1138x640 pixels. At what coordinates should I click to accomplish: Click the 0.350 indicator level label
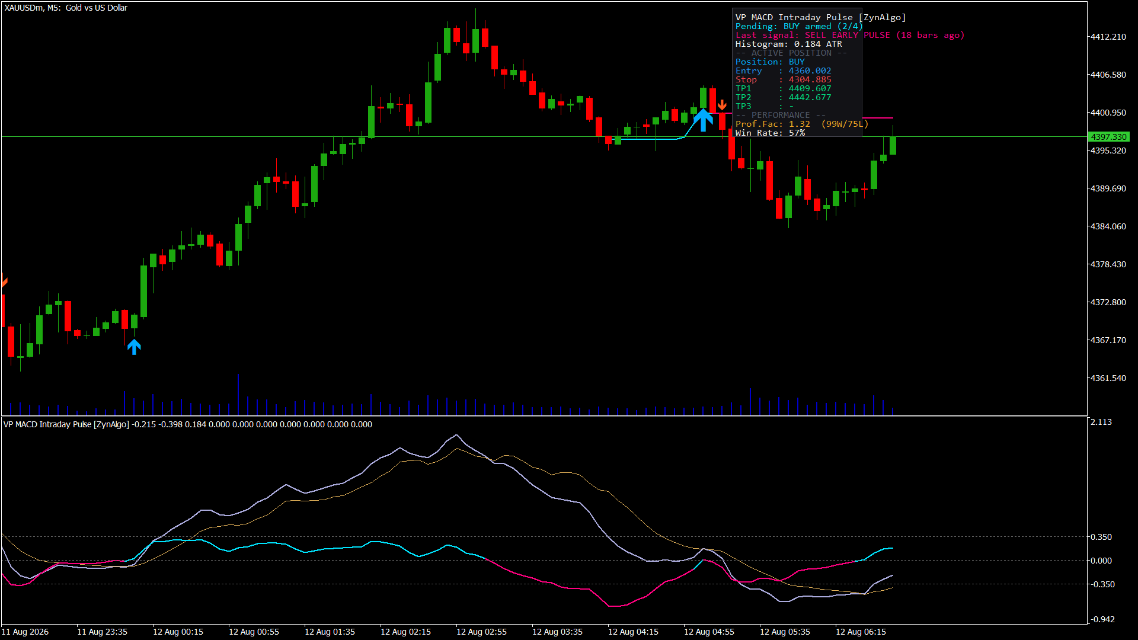[1101, 537]
